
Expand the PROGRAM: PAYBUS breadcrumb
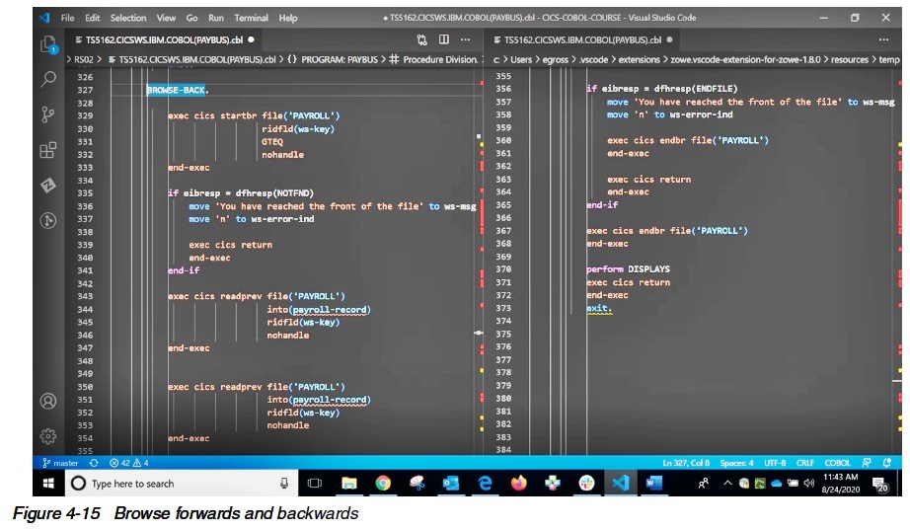pyautogui.click(x=332, y=60)
